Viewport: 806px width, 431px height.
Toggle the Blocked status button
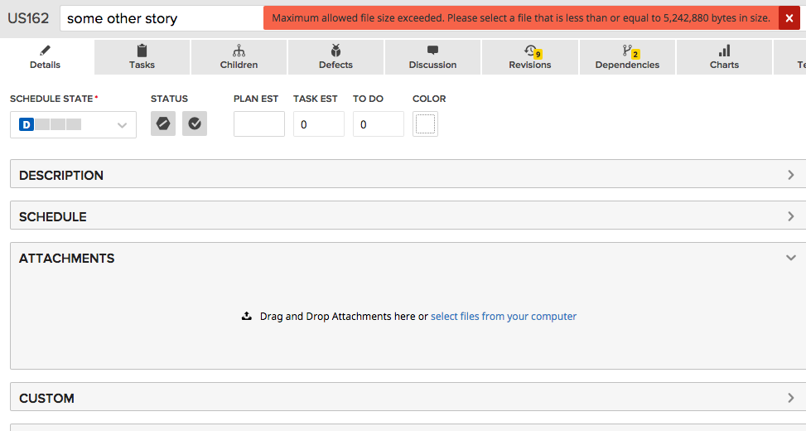tap(163, 123)
